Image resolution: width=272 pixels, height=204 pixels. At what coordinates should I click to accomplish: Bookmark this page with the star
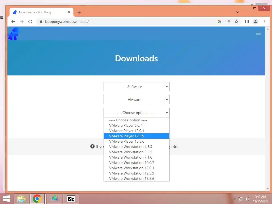pyautogui.click(x=236, y=22)
